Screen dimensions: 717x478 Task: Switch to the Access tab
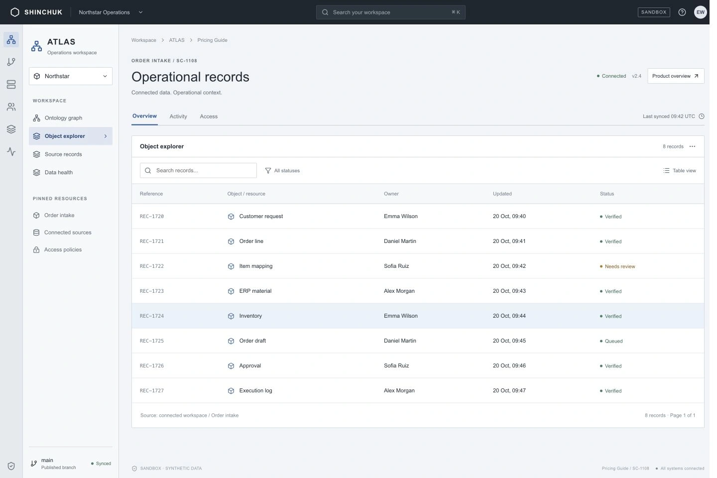pyautogui.click(x=209, y=117)
